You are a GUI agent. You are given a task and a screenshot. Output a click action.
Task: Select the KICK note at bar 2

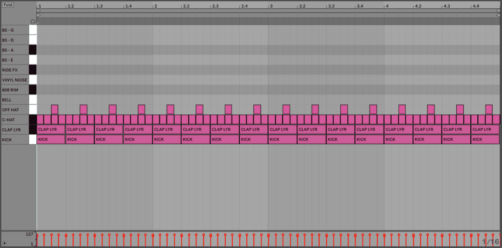167,140
